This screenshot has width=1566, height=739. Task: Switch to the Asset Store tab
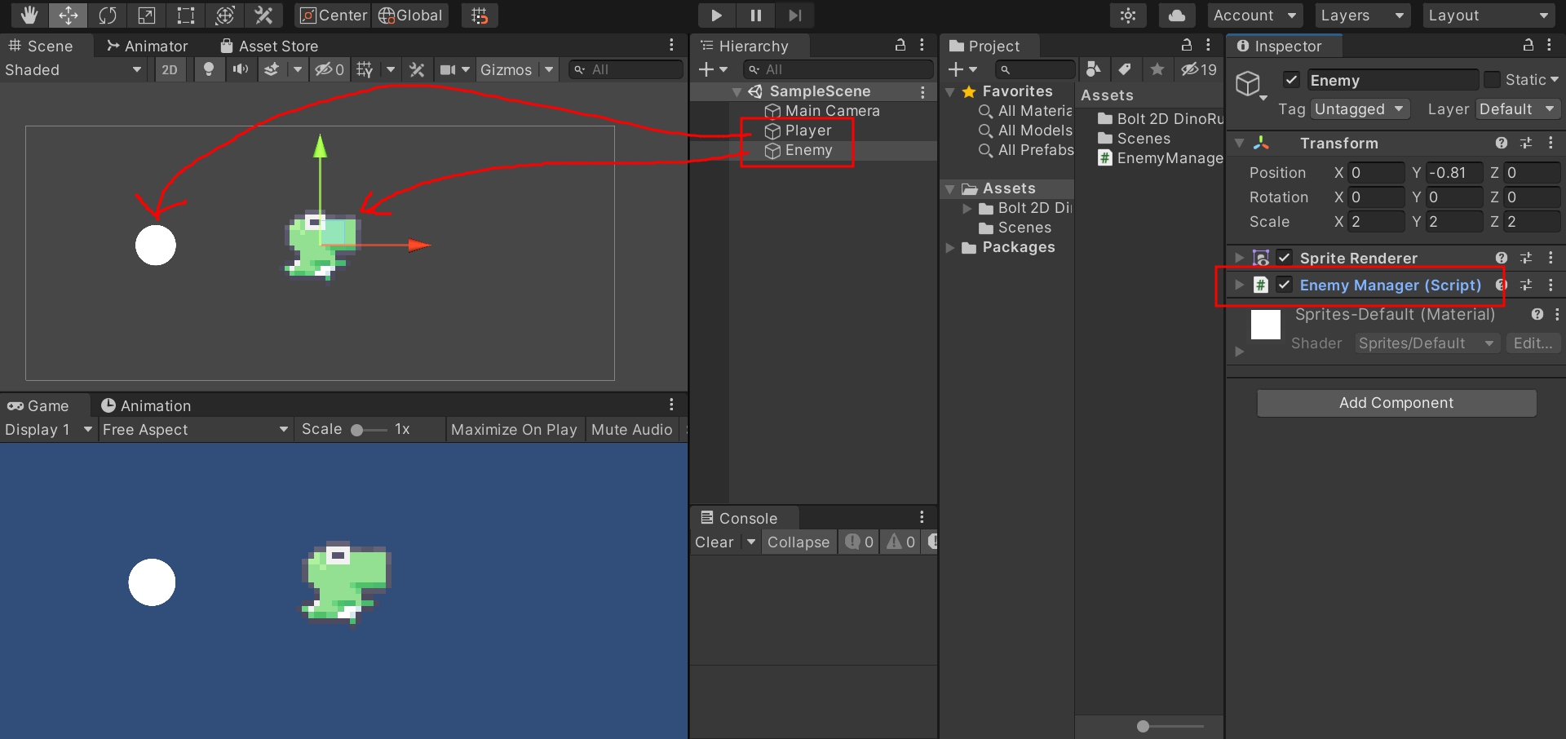[x=269, y=46]
